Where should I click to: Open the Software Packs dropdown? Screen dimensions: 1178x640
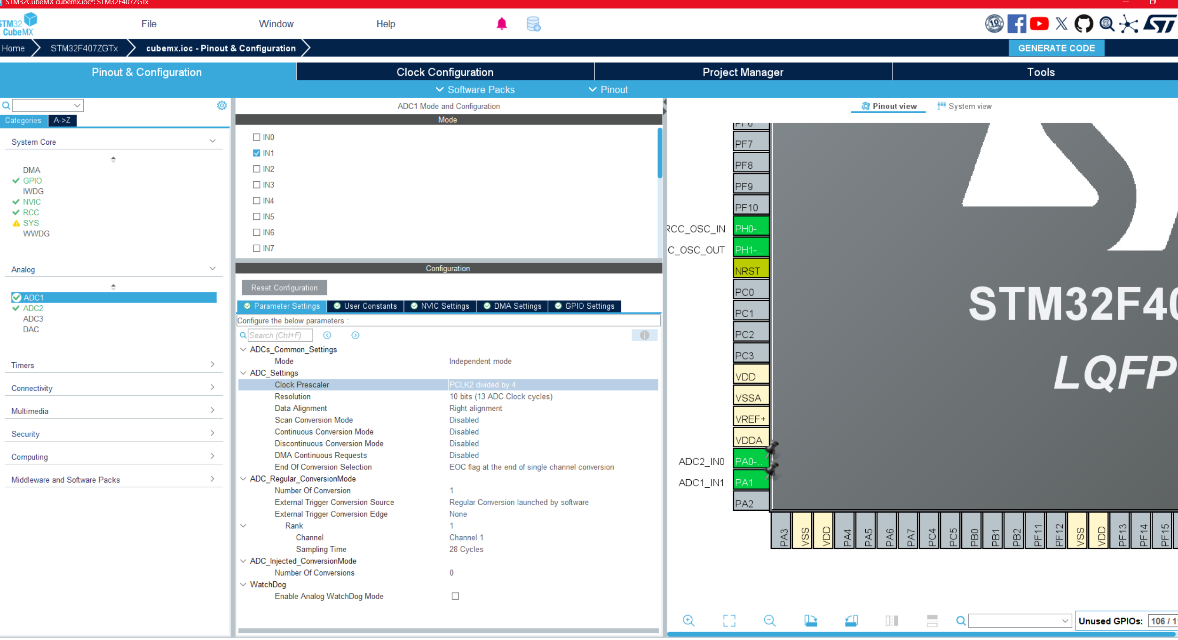click(475, 90)
